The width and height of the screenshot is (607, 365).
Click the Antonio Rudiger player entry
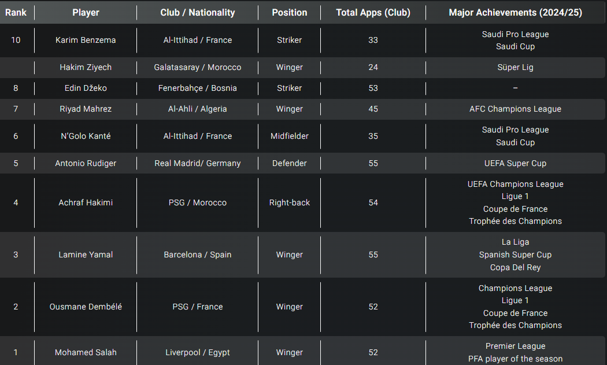pos(86,163)
